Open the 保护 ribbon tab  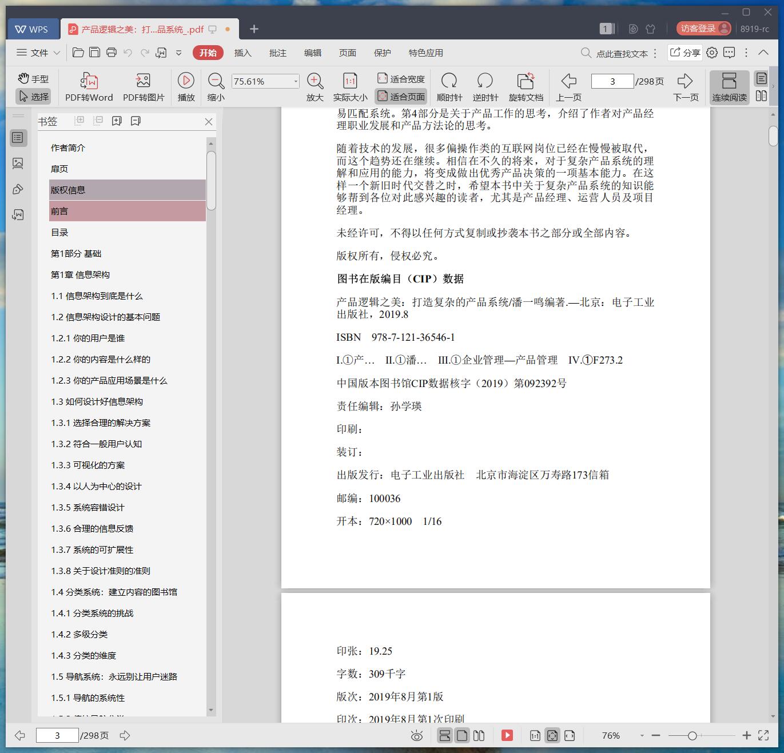382,53
